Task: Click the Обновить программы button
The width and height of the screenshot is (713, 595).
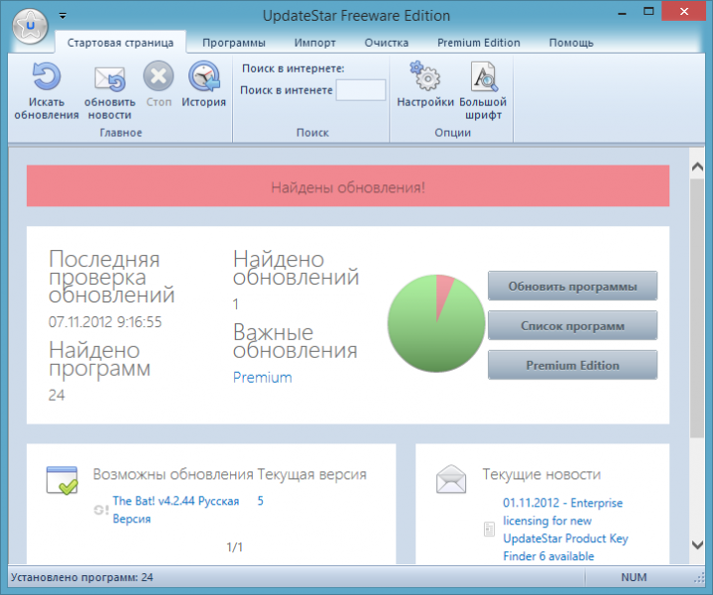Action: click(572, 286)
